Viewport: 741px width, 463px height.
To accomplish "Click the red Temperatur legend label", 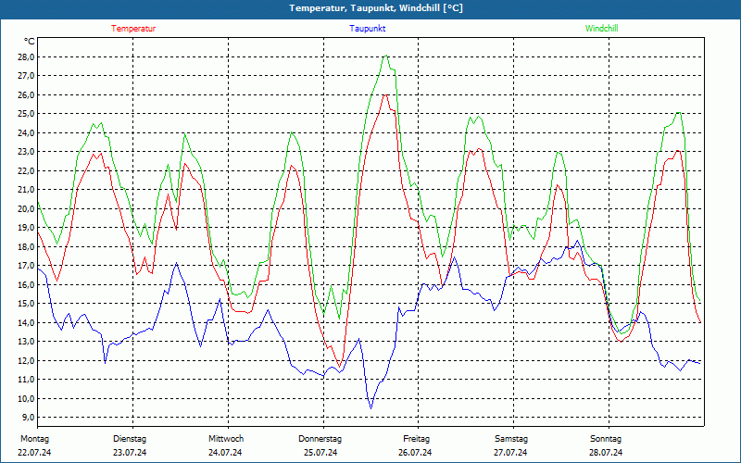I will point(133,29).
